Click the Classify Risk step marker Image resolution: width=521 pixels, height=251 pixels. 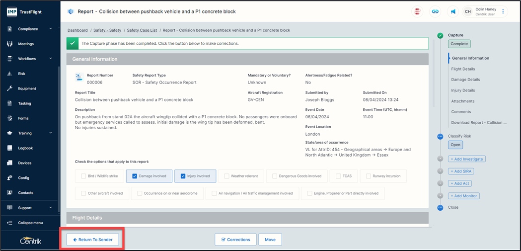(x=440, y=136)
